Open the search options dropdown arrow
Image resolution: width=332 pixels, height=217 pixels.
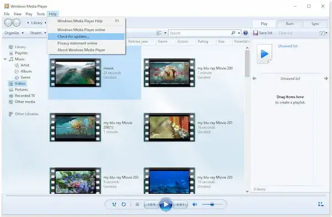239,33
